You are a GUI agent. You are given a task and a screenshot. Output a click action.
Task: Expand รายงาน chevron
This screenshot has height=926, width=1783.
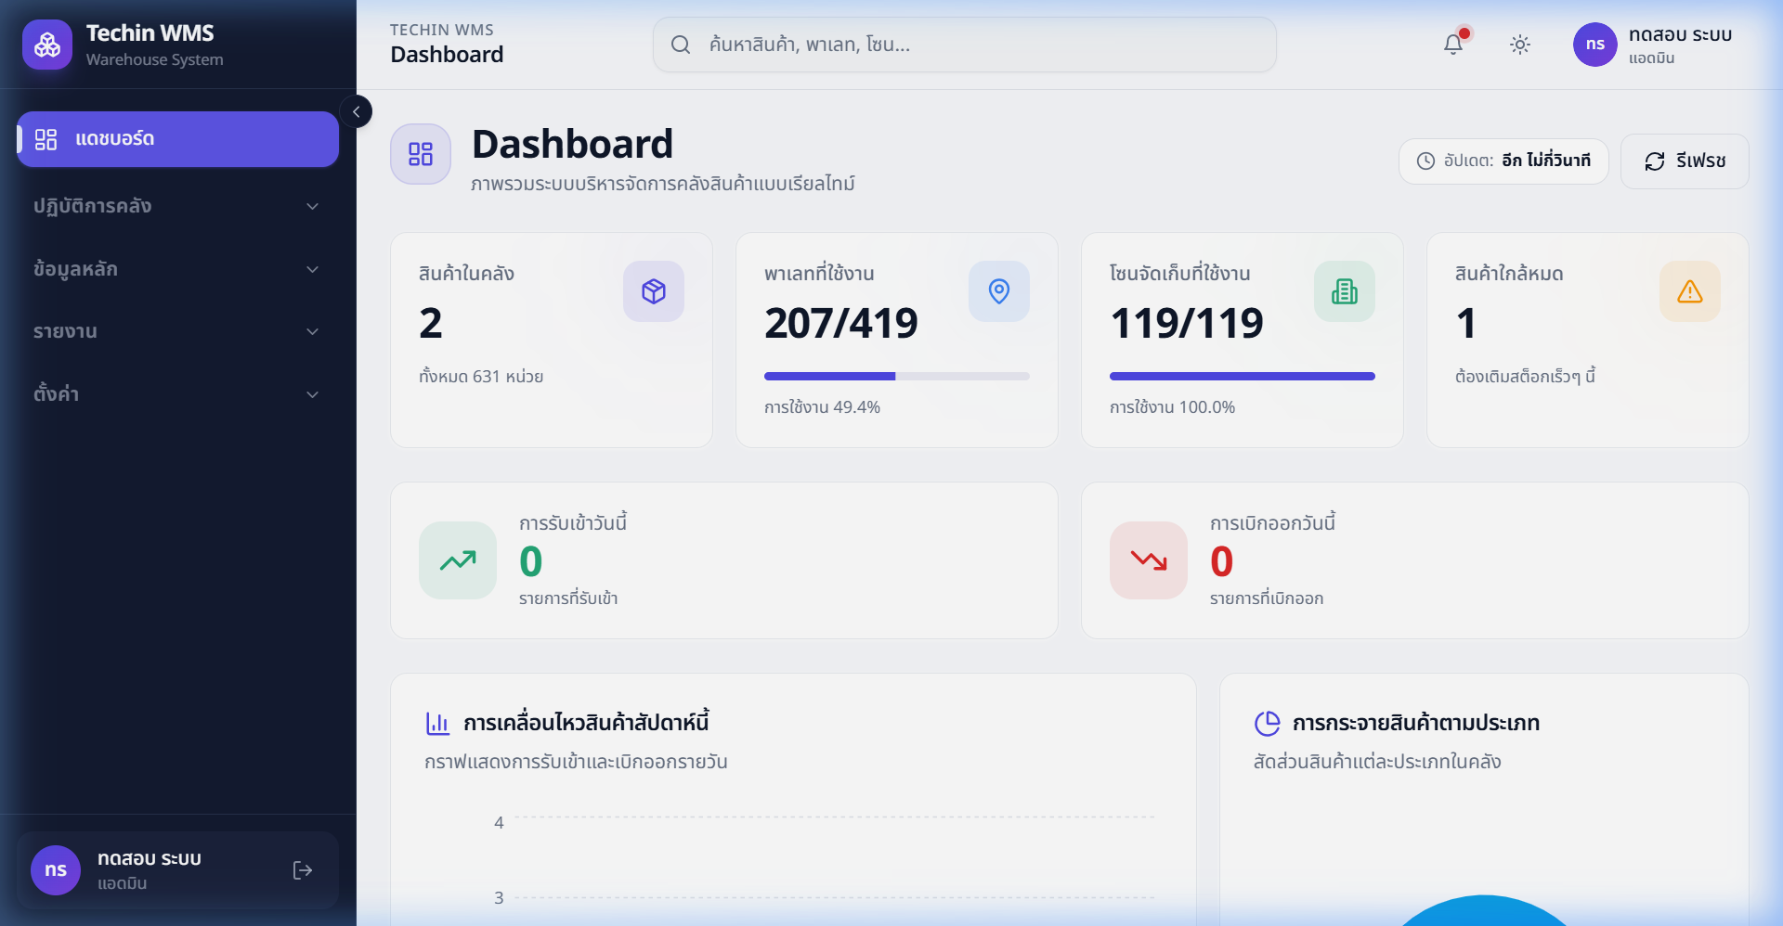tap(313, 331)
